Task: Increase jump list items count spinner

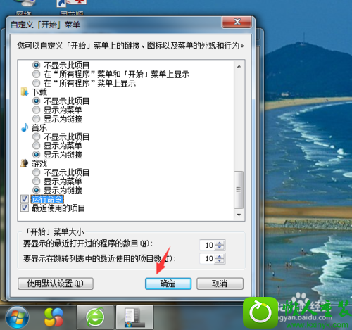Action: [220, 256]
